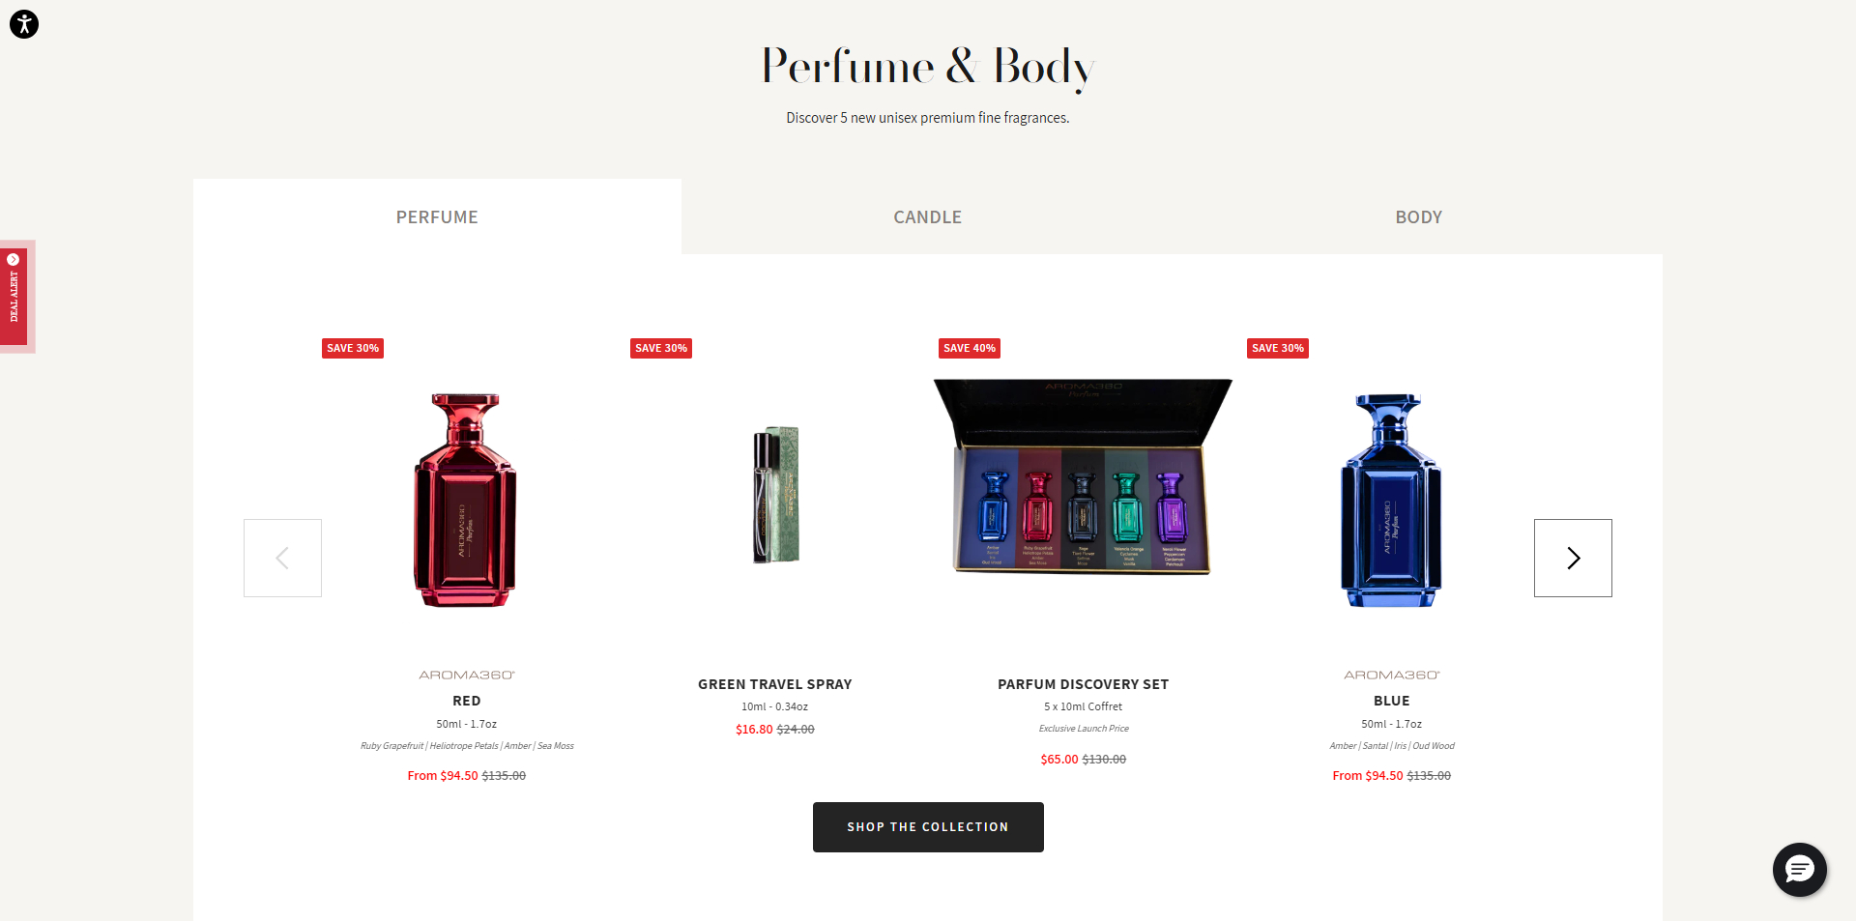Click the Save 40% badge
This screenshot has height=921, width=1856.
[x=970, y=348]
